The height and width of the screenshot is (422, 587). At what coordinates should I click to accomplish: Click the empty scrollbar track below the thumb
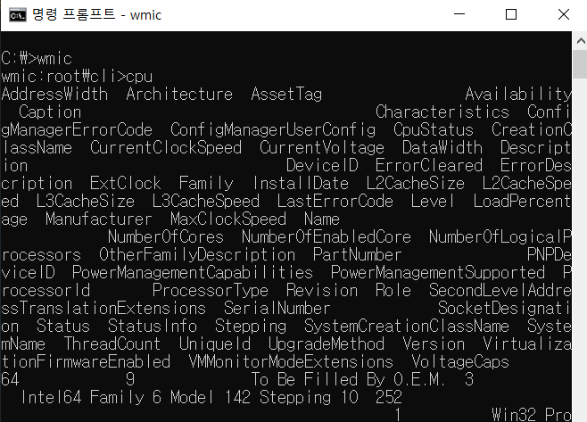click(x=579, y=268)
